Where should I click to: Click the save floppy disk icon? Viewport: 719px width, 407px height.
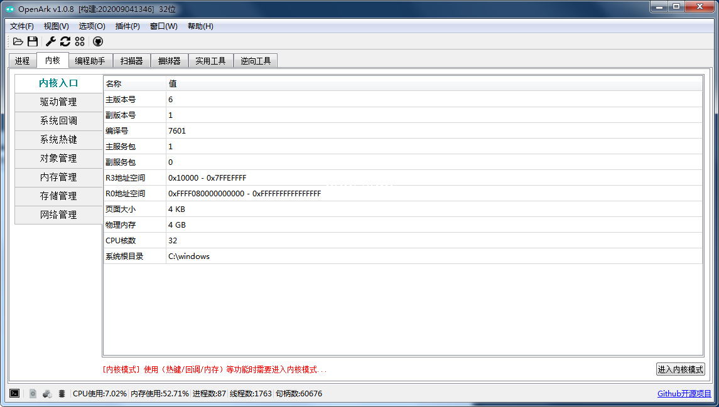pos(33,41)
